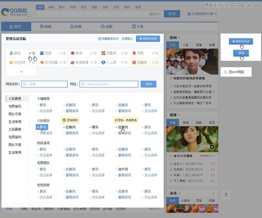Screen dimensions: 262x218
Task: Click the 无icon网站 sample entry
Action: point(236,72)
